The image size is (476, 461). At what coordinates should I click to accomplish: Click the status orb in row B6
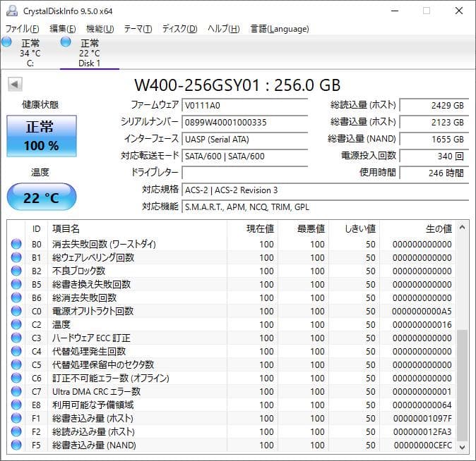16,297
